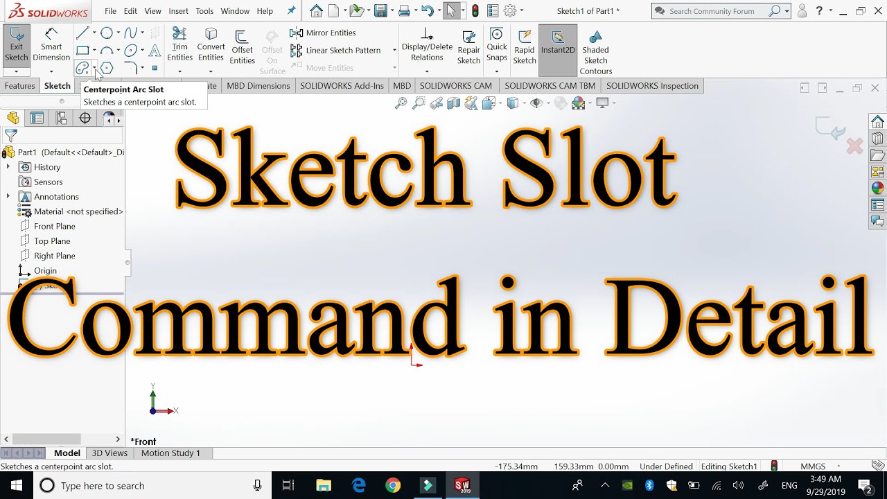Click the Home welcome icon

pos(316,11)
